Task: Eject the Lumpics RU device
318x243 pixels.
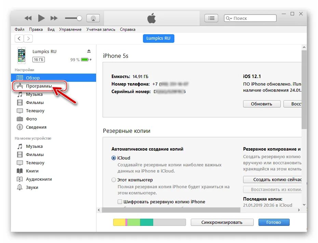Action: (89, 51)
